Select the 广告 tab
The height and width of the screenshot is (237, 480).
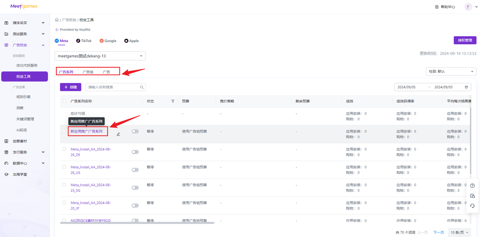(x=106, y=72)
